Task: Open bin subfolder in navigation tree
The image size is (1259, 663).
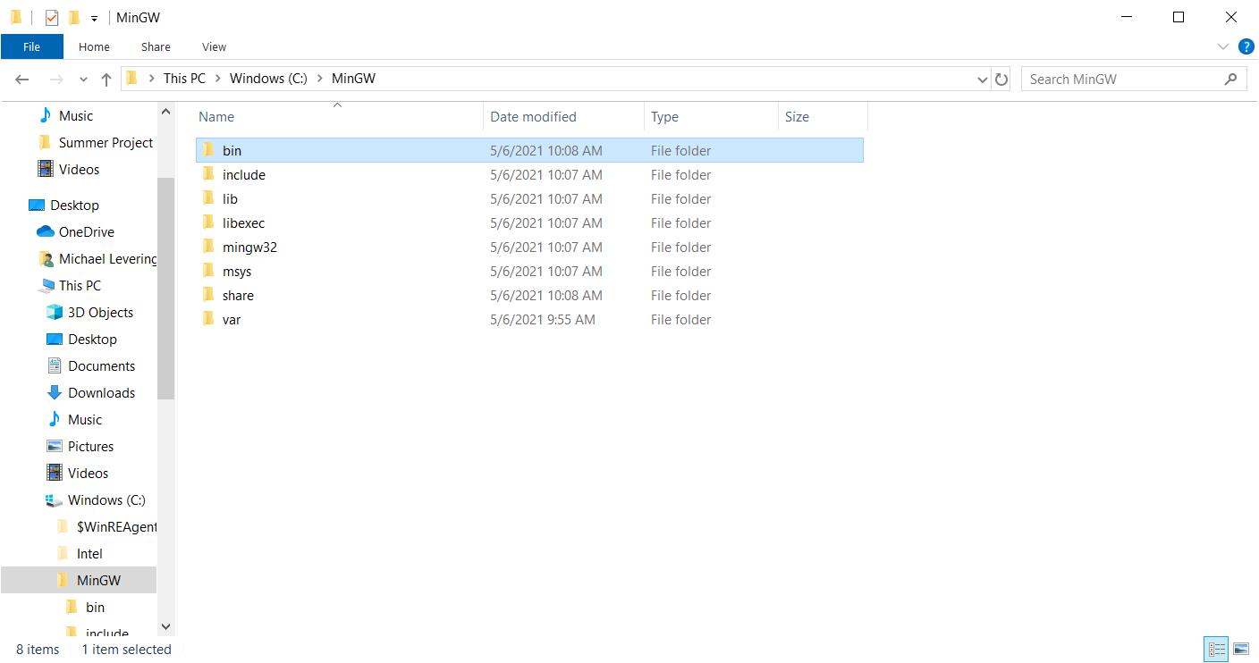Action: coord(95,608)
